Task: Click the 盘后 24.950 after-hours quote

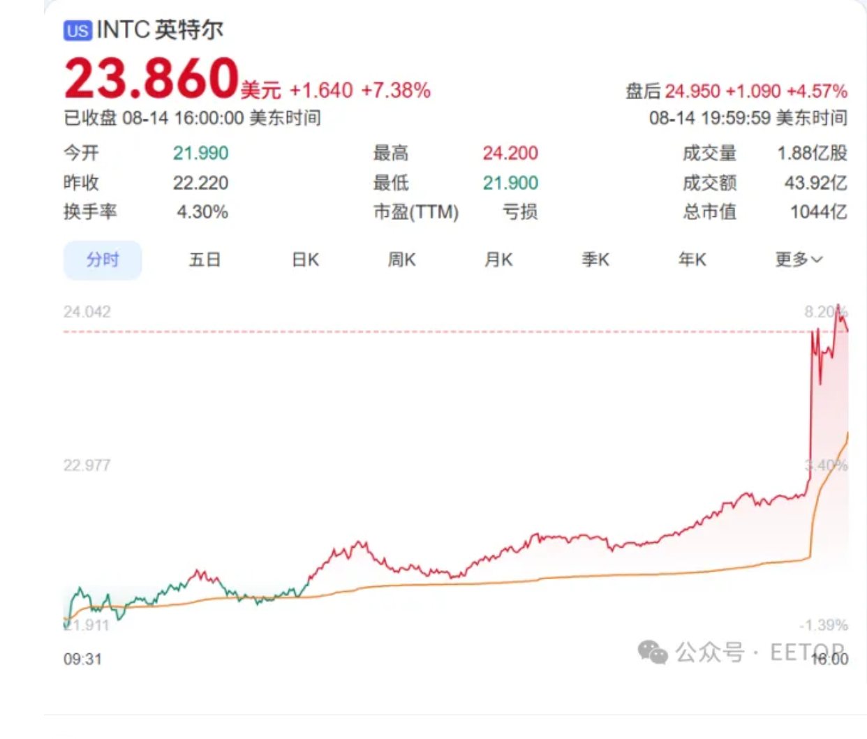Action: 736,91
